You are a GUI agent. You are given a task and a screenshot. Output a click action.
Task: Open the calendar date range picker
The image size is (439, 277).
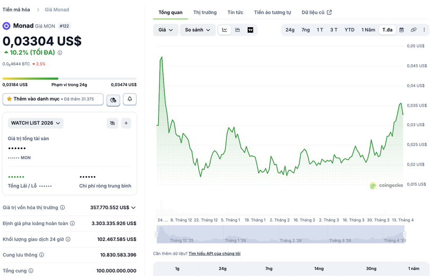(x=401, y=30)
